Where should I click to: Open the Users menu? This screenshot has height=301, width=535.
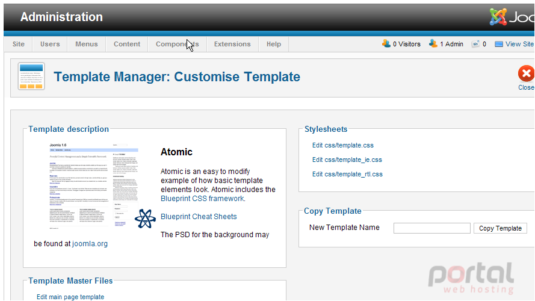pyautogui.click(x=50, y=44)
